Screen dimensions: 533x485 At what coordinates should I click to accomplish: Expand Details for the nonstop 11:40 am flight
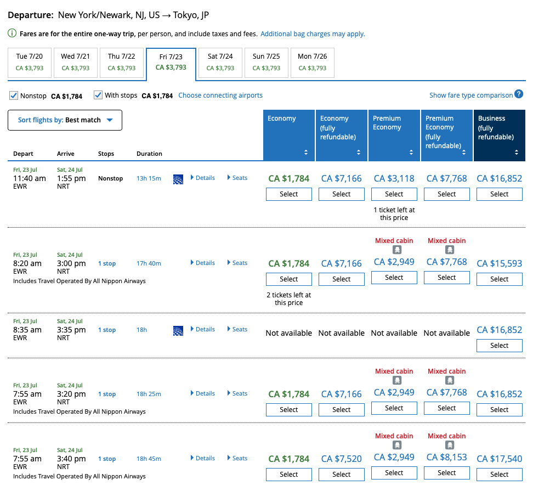(202, 178)
